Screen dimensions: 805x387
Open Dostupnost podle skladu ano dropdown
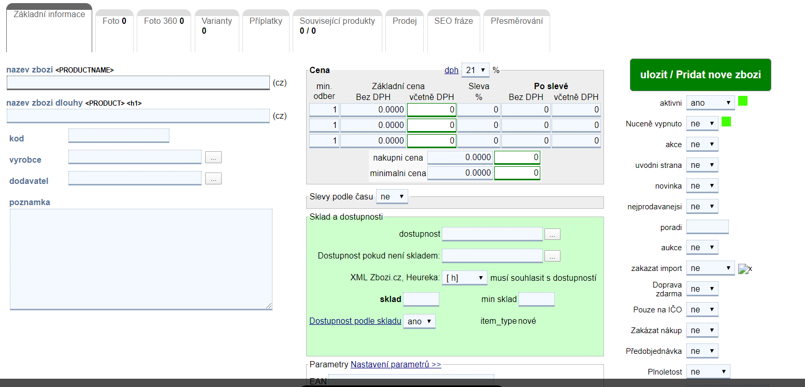[419, 321]
